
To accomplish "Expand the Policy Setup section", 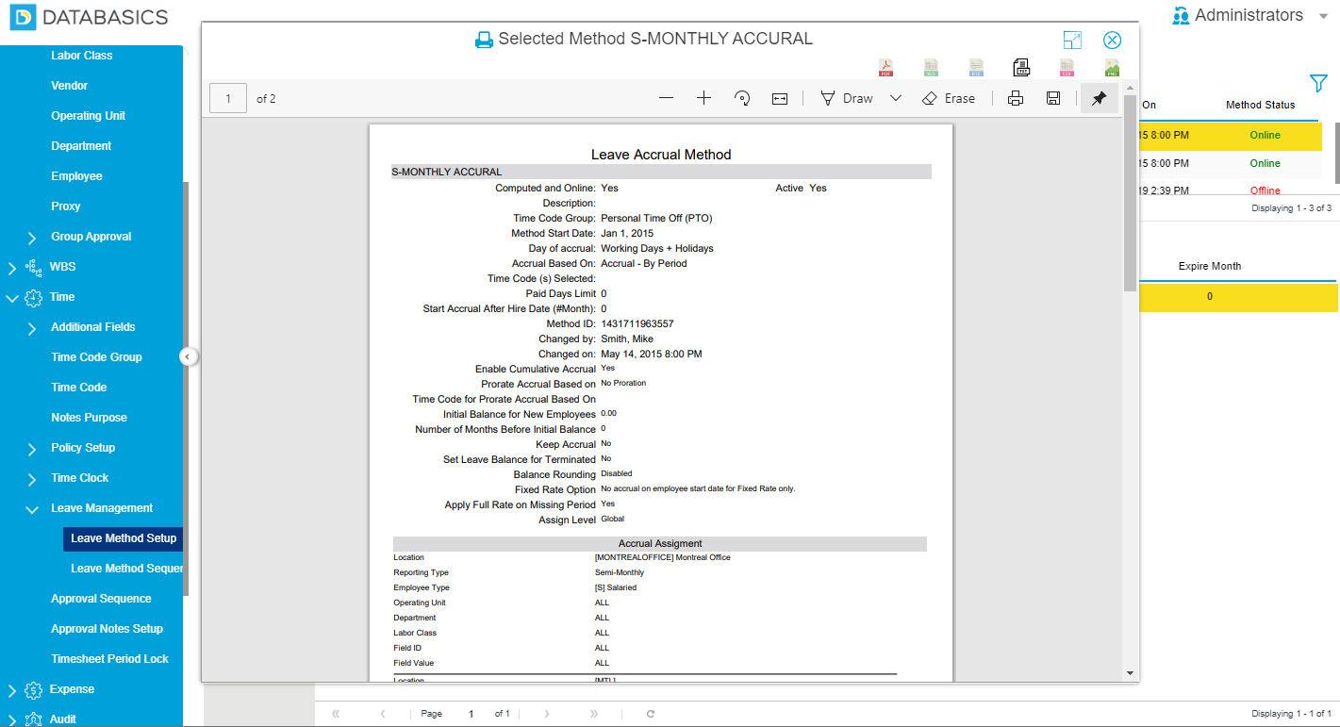I will tap(33, 449).
